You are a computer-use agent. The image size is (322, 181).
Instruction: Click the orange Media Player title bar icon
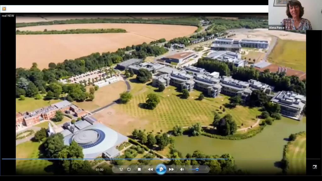click(x=4, y=9)
